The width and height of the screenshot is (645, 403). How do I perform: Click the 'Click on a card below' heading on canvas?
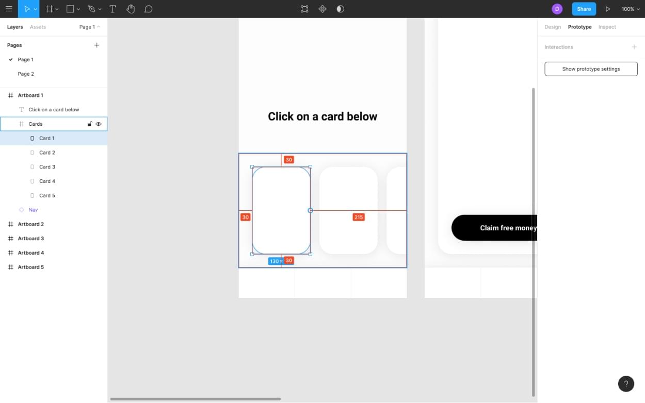tap(322, 116)
